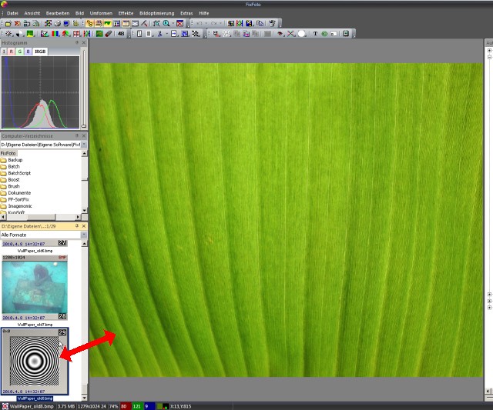Open the Alle Formate filter dropdown

[x=84, y=235]
